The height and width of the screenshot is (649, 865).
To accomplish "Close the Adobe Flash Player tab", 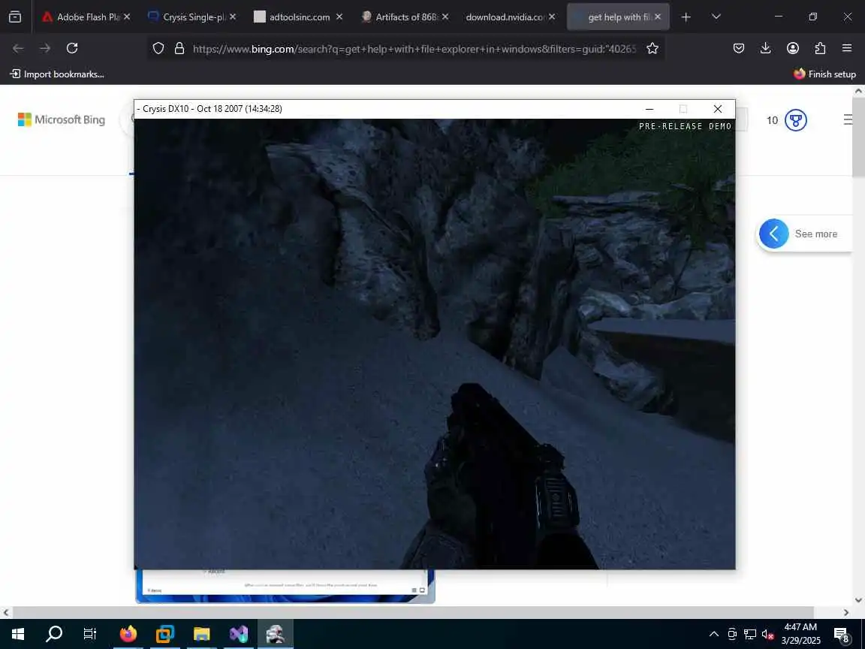I will pyautogui.click(x=127, y=17).
